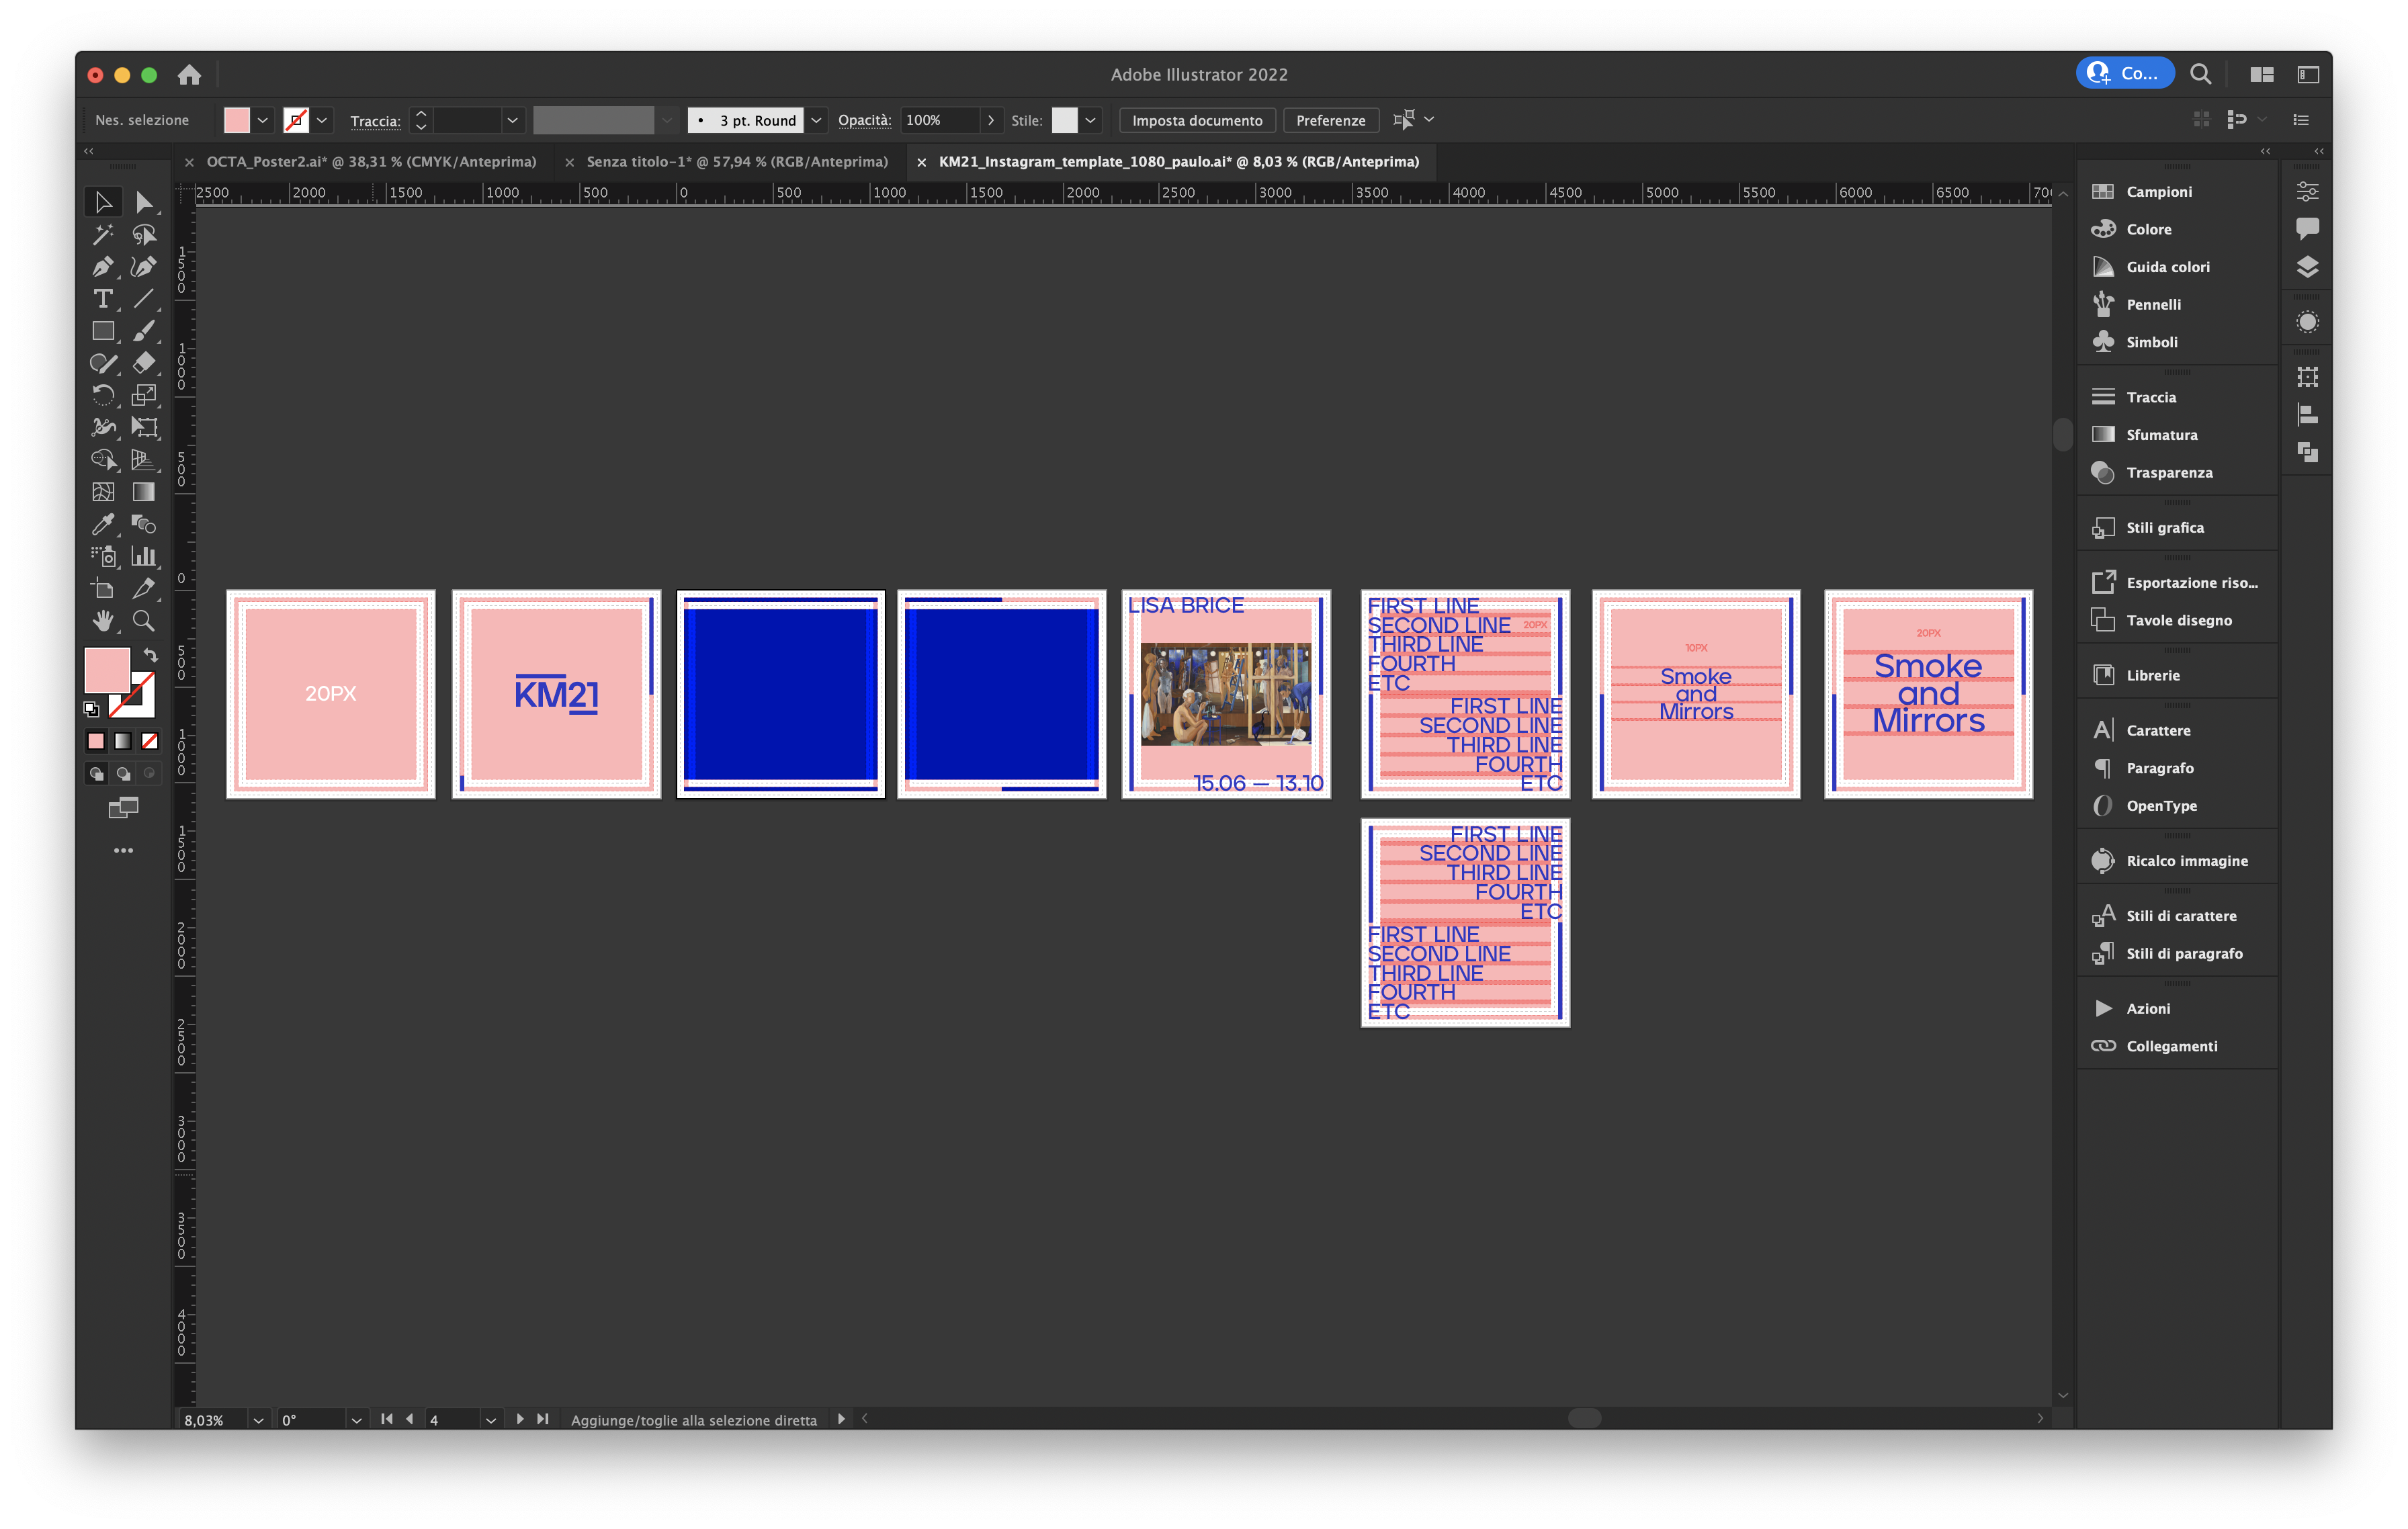Click the LISA BRICE artboard thumbnail

tap(1226, 694)
